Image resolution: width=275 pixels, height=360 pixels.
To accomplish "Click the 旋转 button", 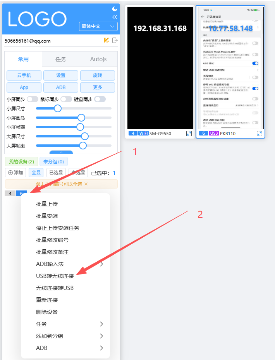I will pyautogui.click(x=97, y=75).
